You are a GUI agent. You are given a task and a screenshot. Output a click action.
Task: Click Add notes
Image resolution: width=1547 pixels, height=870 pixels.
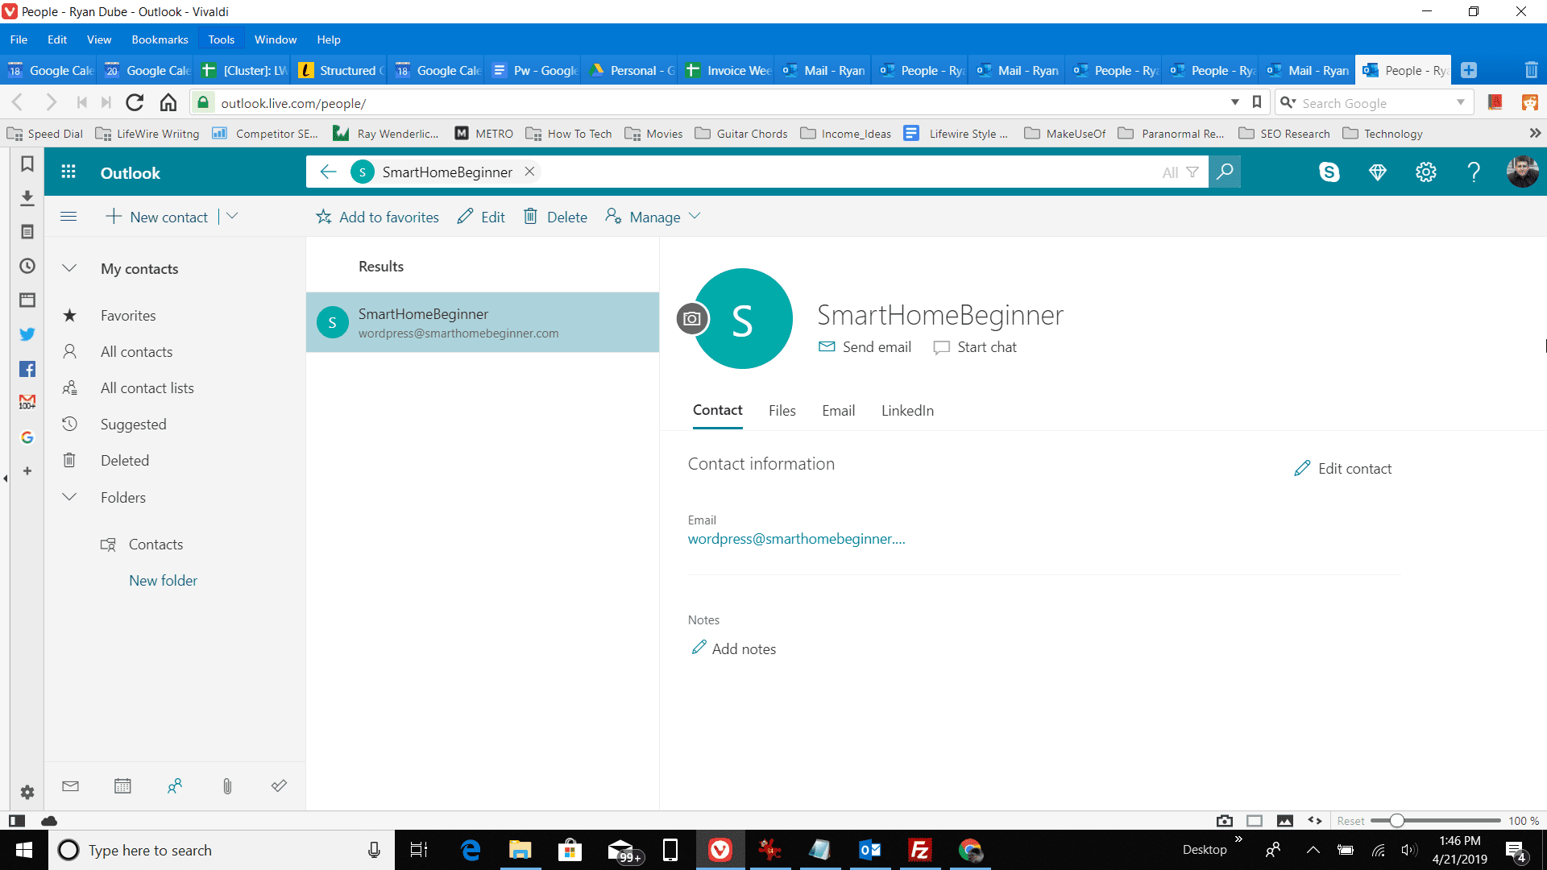click(734, 648)
